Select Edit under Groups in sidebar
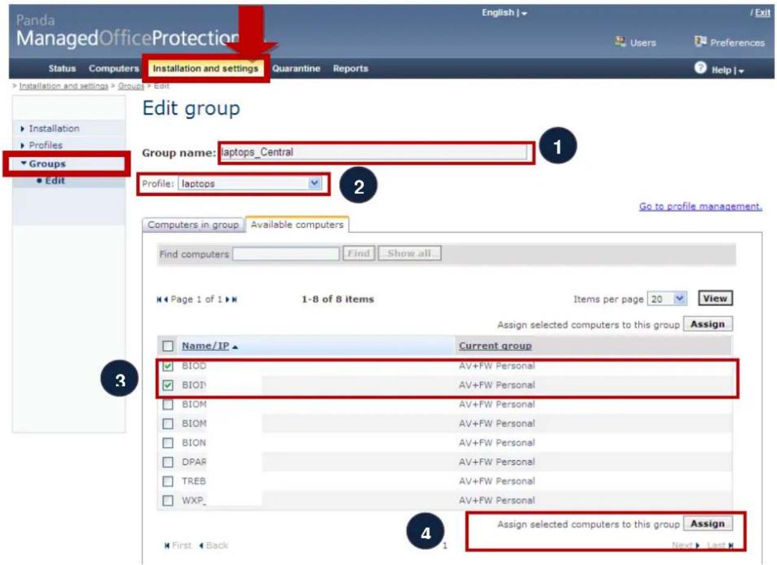 54,181
